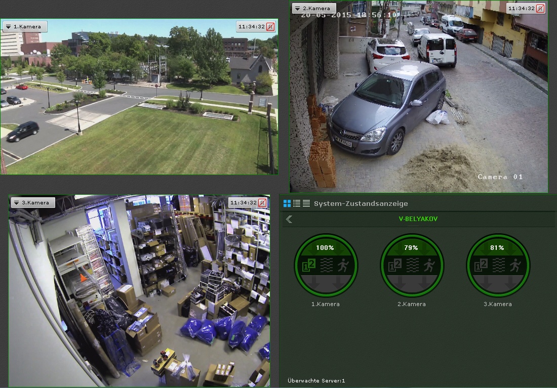557x388 pixels.
Task: Select the bulleted list view icon
Action: [x=297, y=203]
